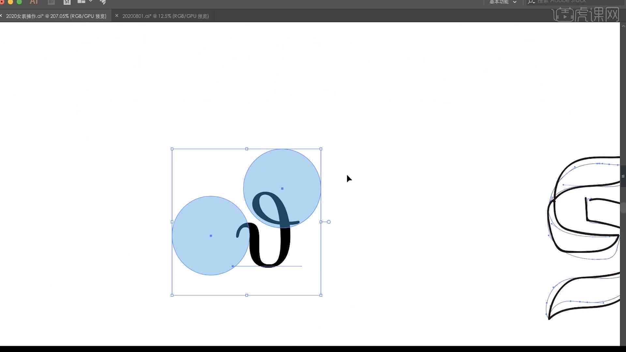Click the top-left bounding box handle
Screen dimensions: 626x352
coord(172,149)
